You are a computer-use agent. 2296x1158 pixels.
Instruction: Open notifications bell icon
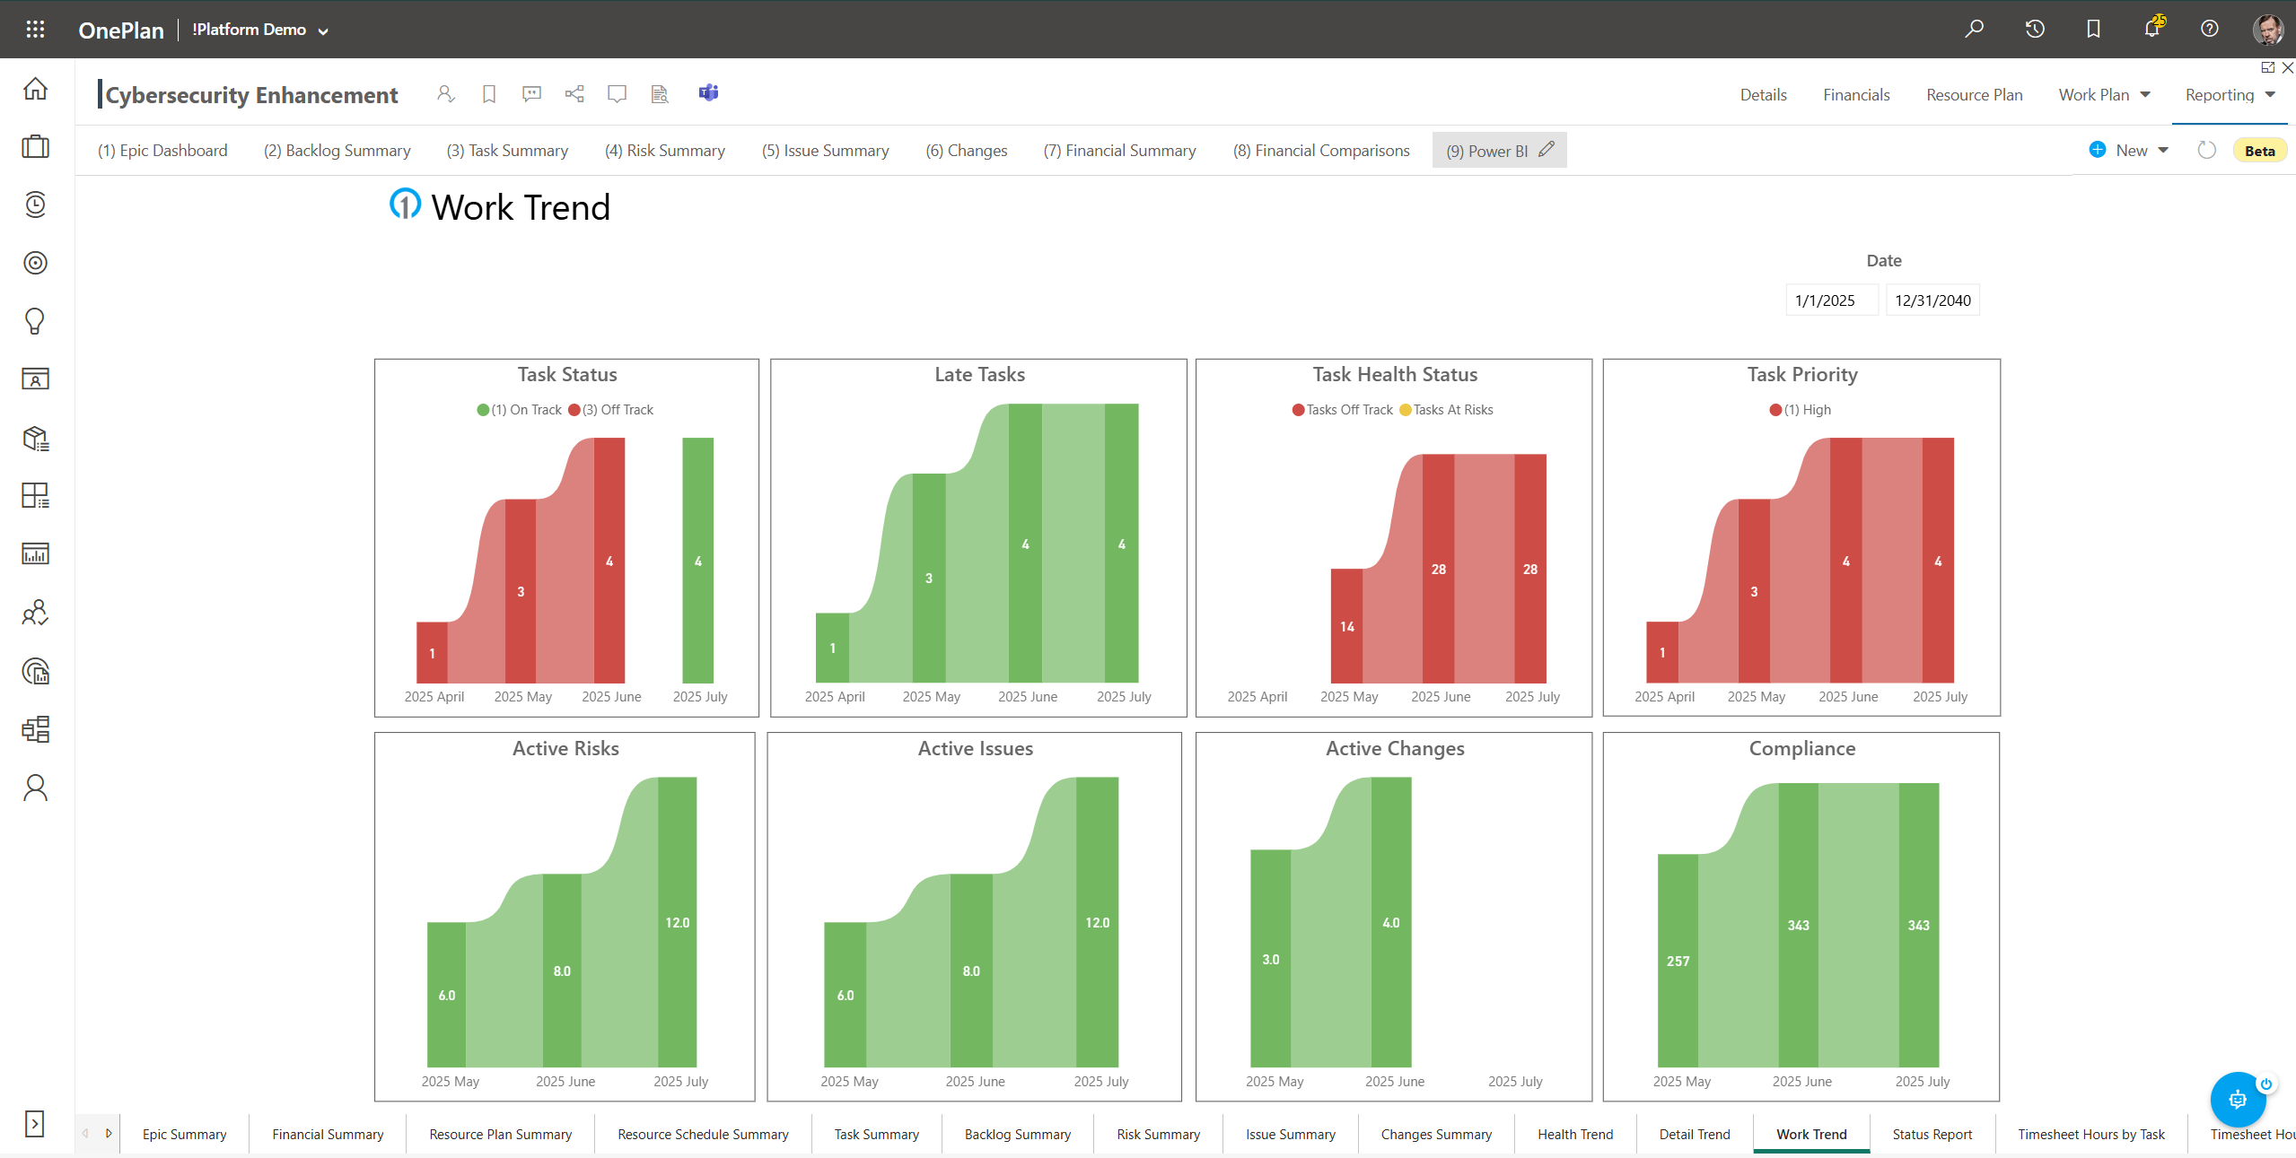(x=2151, y=29)
